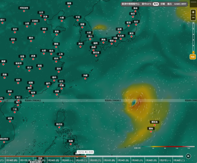Jump to 7月28日 (二) on timeline

pyautogui.click(x=179, y=160)
